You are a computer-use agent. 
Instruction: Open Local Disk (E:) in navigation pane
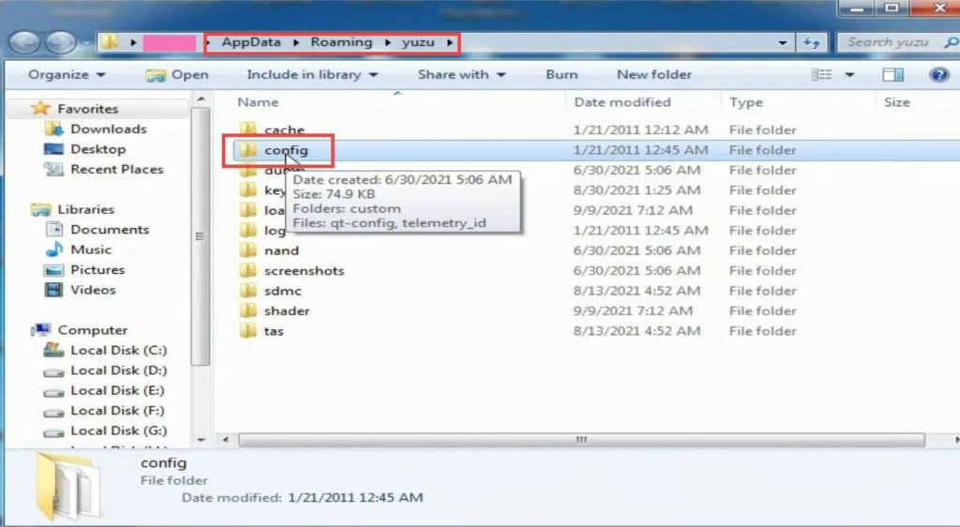[117, 390]
